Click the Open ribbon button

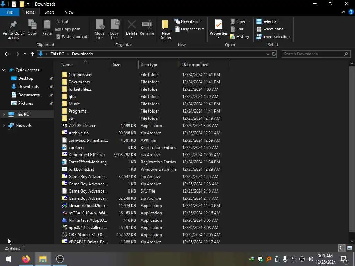(240, 21)
